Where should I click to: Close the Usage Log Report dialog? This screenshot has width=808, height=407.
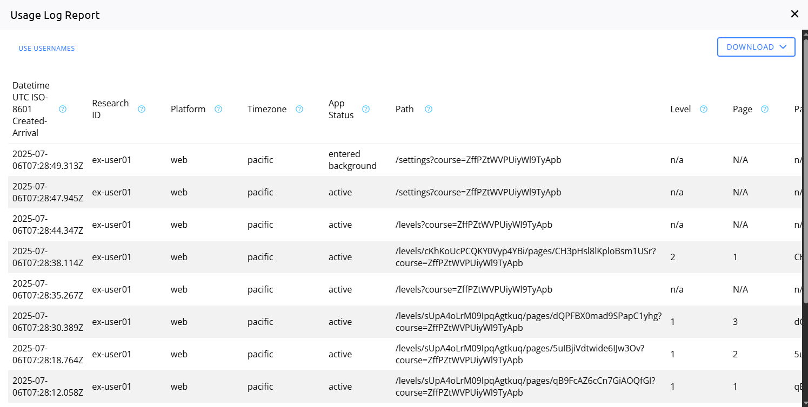click(794, 14)
